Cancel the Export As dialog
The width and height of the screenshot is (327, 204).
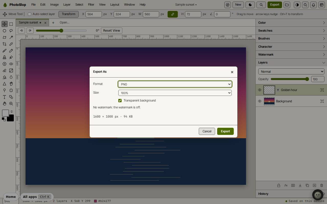tap(207, 131)
